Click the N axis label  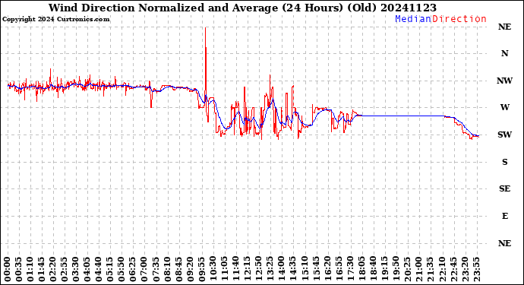(x=504, y=53)
